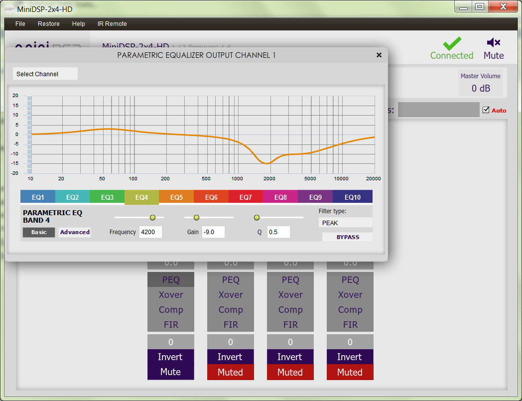Select the EQ6 band tab
The width and height of the screenshot is (522, 401).
[x=211, y=197]
